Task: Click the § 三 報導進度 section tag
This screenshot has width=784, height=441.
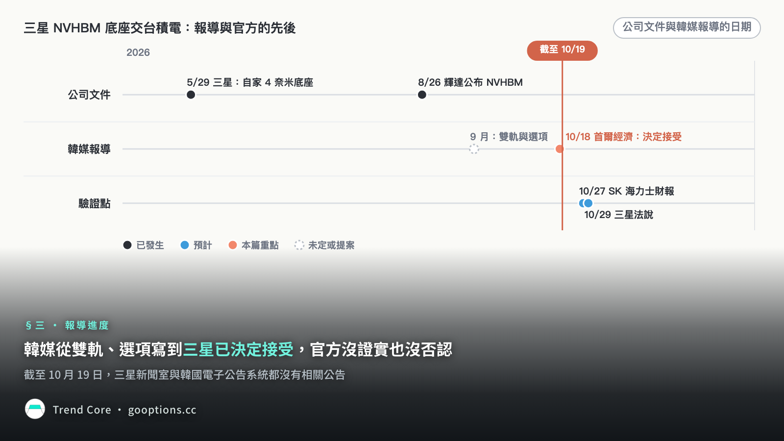Action: 67,325
